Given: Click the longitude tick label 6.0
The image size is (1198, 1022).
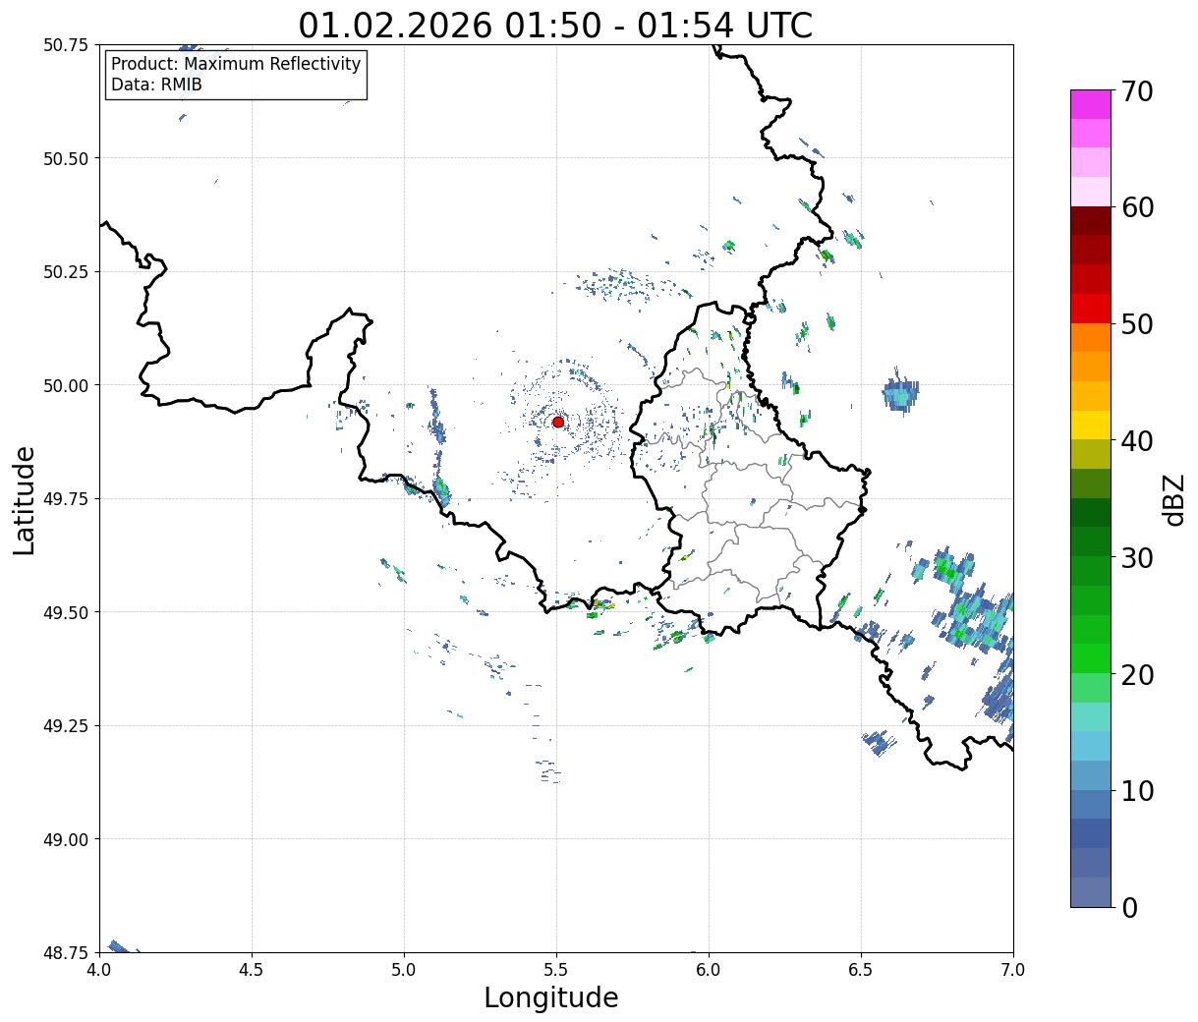Looking at the screenshot, I should tap(709, 969).
